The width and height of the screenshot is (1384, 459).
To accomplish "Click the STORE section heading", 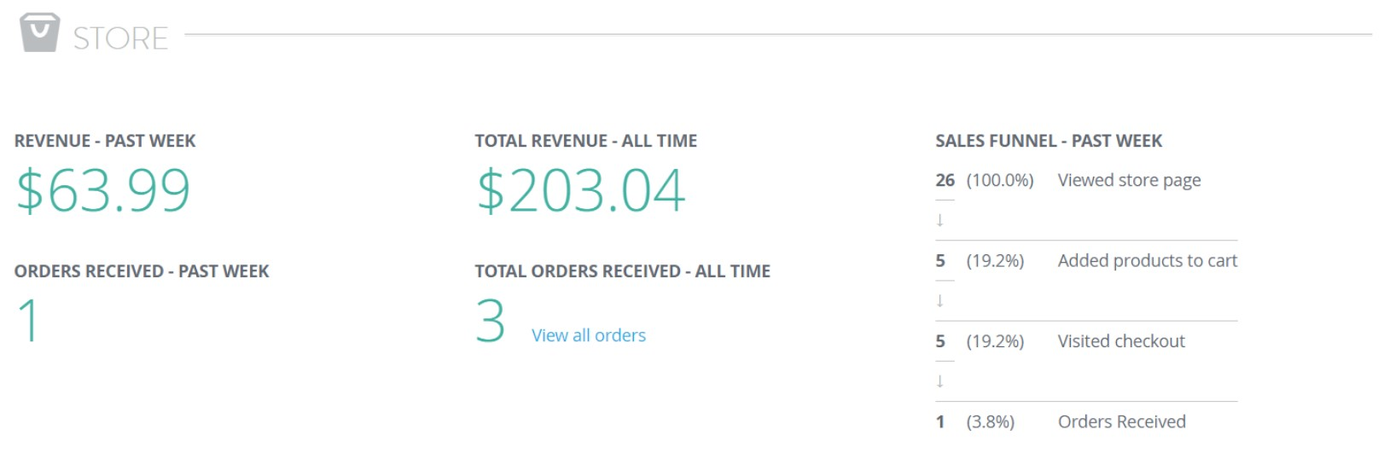I will [x=120, y=38].
